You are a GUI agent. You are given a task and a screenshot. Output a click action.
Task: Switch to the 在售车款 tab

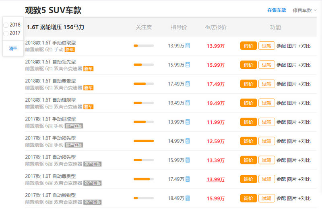coord(277,10)
